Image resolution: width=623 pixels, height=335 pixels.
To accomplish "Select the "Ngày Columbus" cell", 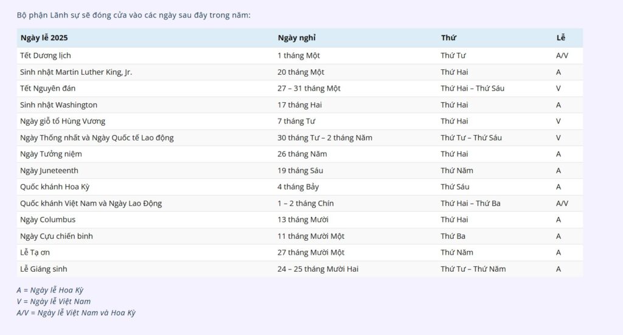I will 48,219.
